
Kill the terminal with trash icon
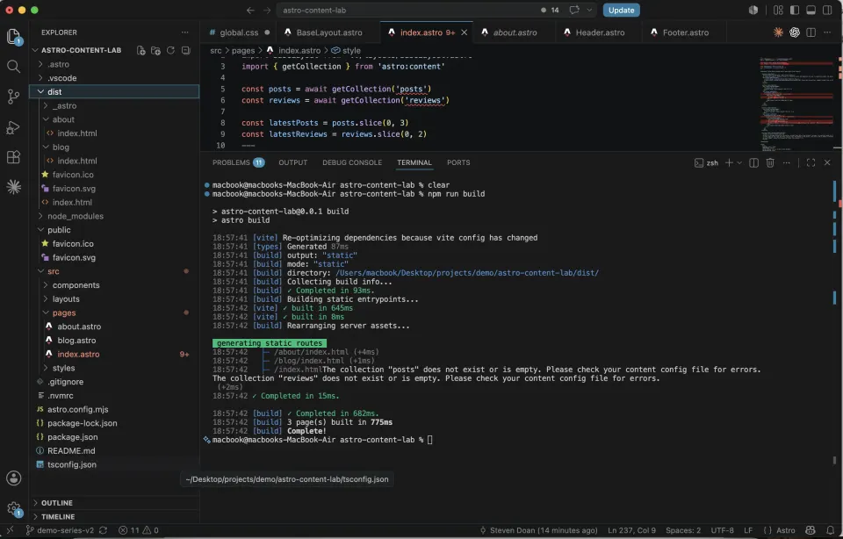(770, 162)
